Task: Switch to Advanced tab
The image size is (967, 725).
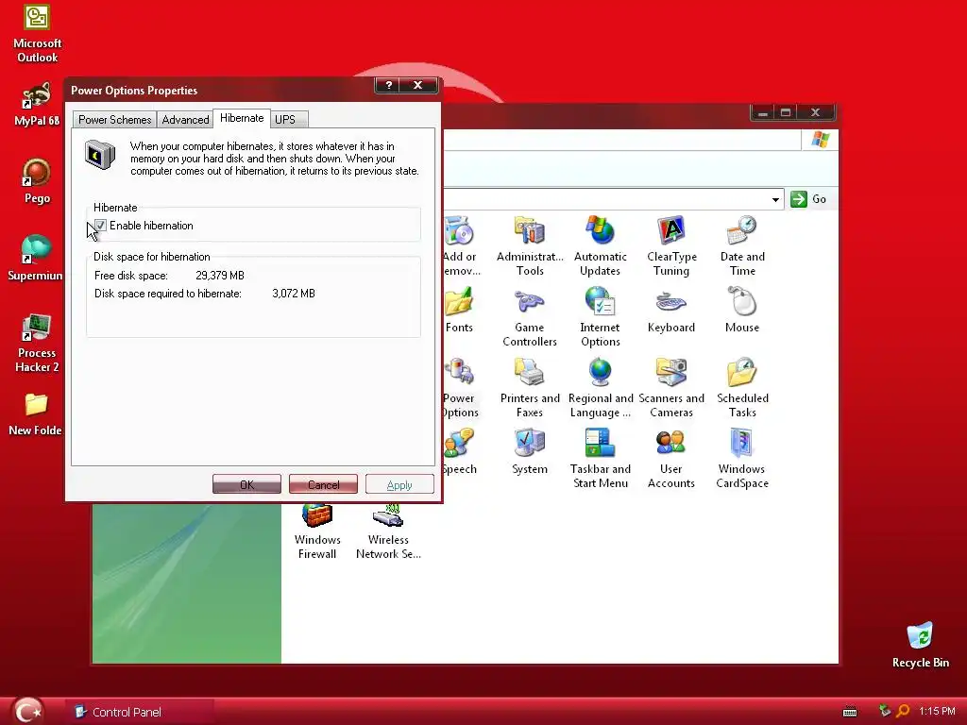Action: 186,120
